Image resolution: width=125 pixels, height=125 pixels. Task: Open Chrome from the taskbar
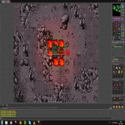tap(20, 123)
